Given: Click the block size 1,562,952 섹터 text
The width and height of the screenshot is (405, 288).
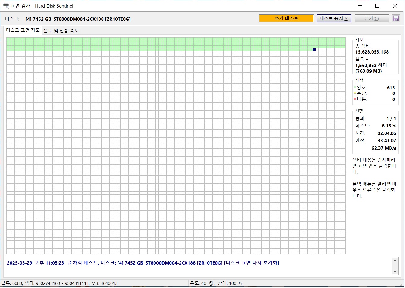Looking at the screenshot, I should click(x=371, y=65).
